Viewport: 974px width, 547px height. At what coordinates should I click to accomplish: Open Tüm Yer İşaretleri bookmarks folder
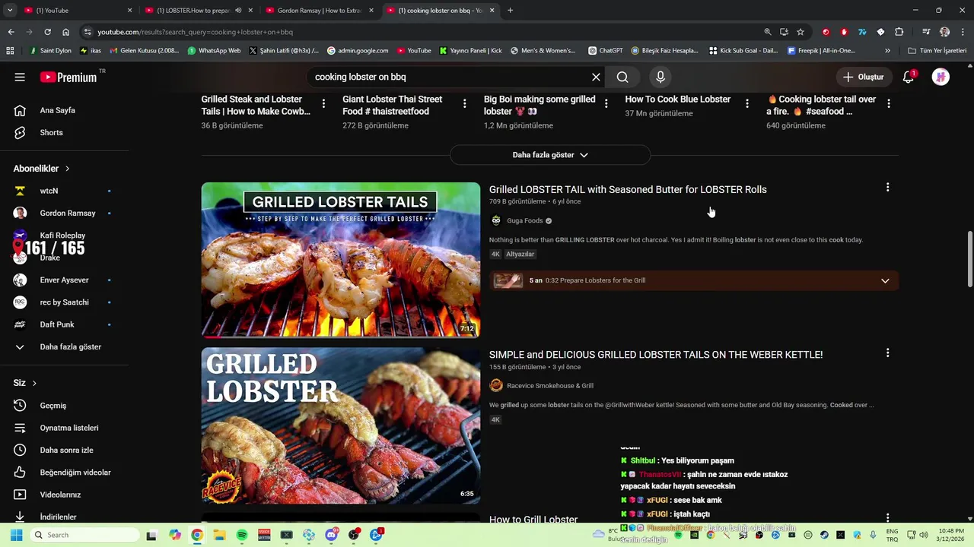pyautogui.click(x=937, y=51)
